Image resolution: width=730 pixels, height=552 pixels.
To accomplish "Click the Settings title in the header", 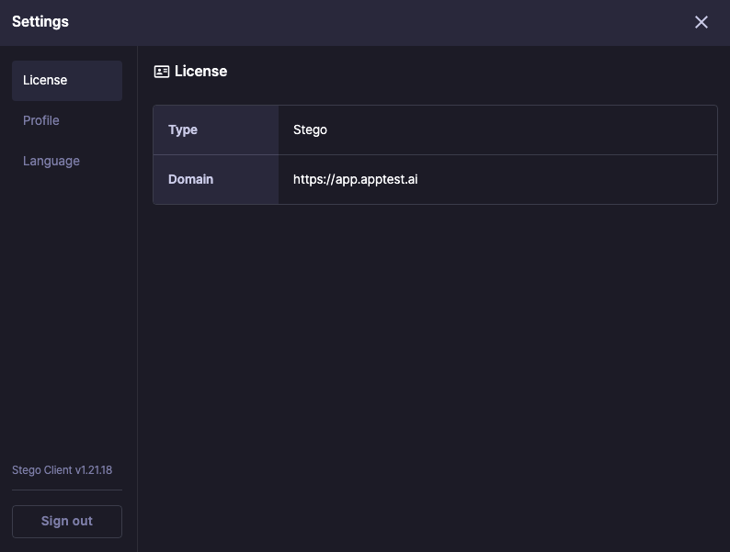I will (40, 22).
